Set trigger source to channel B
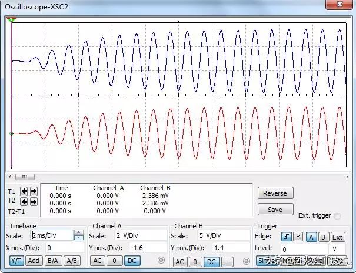Screen dimensions: 356x273 click(x=323, y=237)
